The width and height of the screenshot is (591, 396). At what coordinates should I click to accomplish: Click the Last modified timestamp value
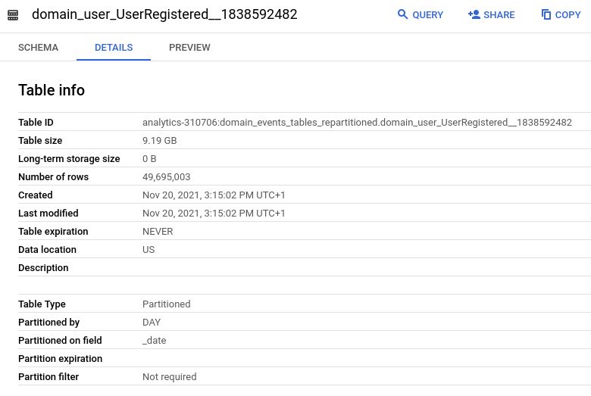(x=214, y=214)
